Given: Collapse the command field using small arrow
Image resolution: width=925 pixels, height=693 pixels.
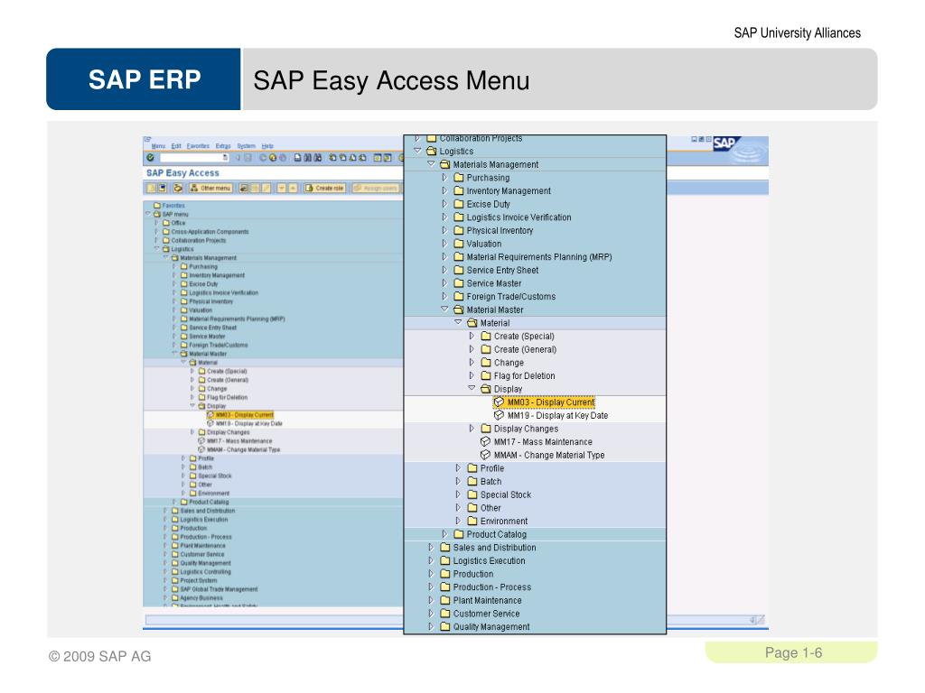Looking at the screenshot, I should pos(238,157).
